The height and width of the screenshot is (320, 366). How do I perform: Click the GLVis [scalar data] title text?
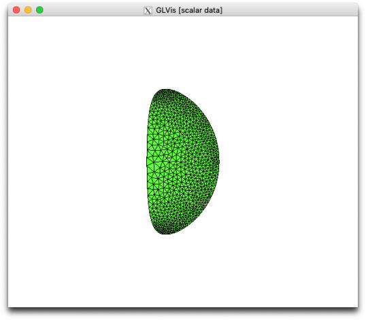tap(189, 10)
